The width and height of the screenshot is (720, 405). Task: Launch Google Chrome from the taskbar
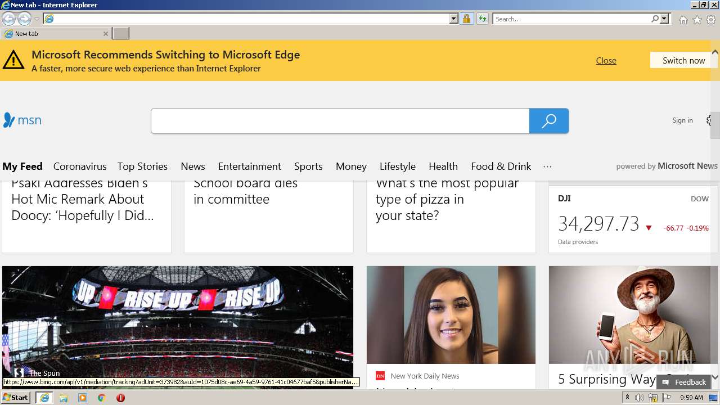coord(101,398)
